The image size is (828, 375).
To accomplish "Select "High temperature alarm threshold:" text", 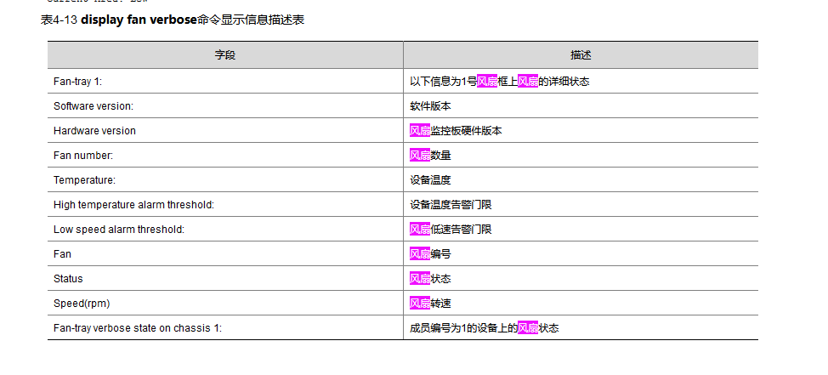I will (x=133, y=205).
